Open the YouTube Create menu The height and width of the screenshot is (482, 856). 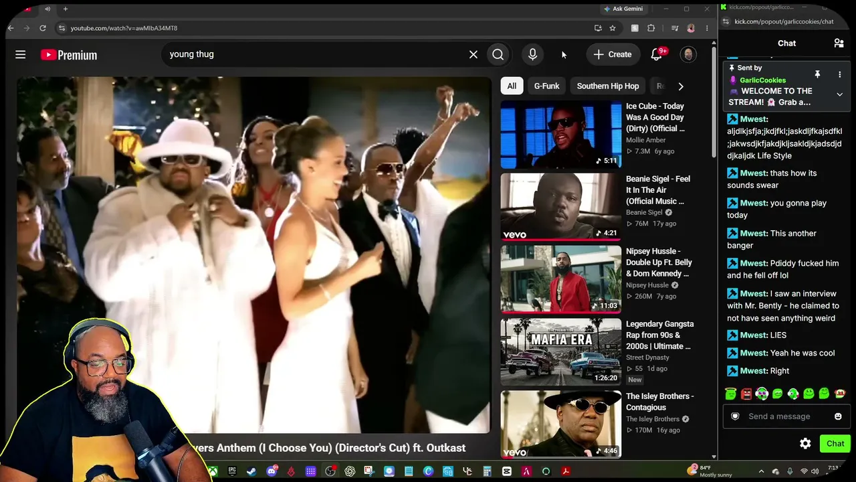click(612, 54)
